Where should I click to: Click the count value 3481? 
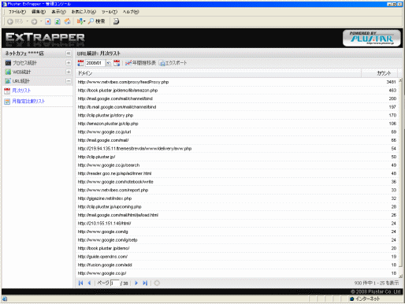point(391,82)
